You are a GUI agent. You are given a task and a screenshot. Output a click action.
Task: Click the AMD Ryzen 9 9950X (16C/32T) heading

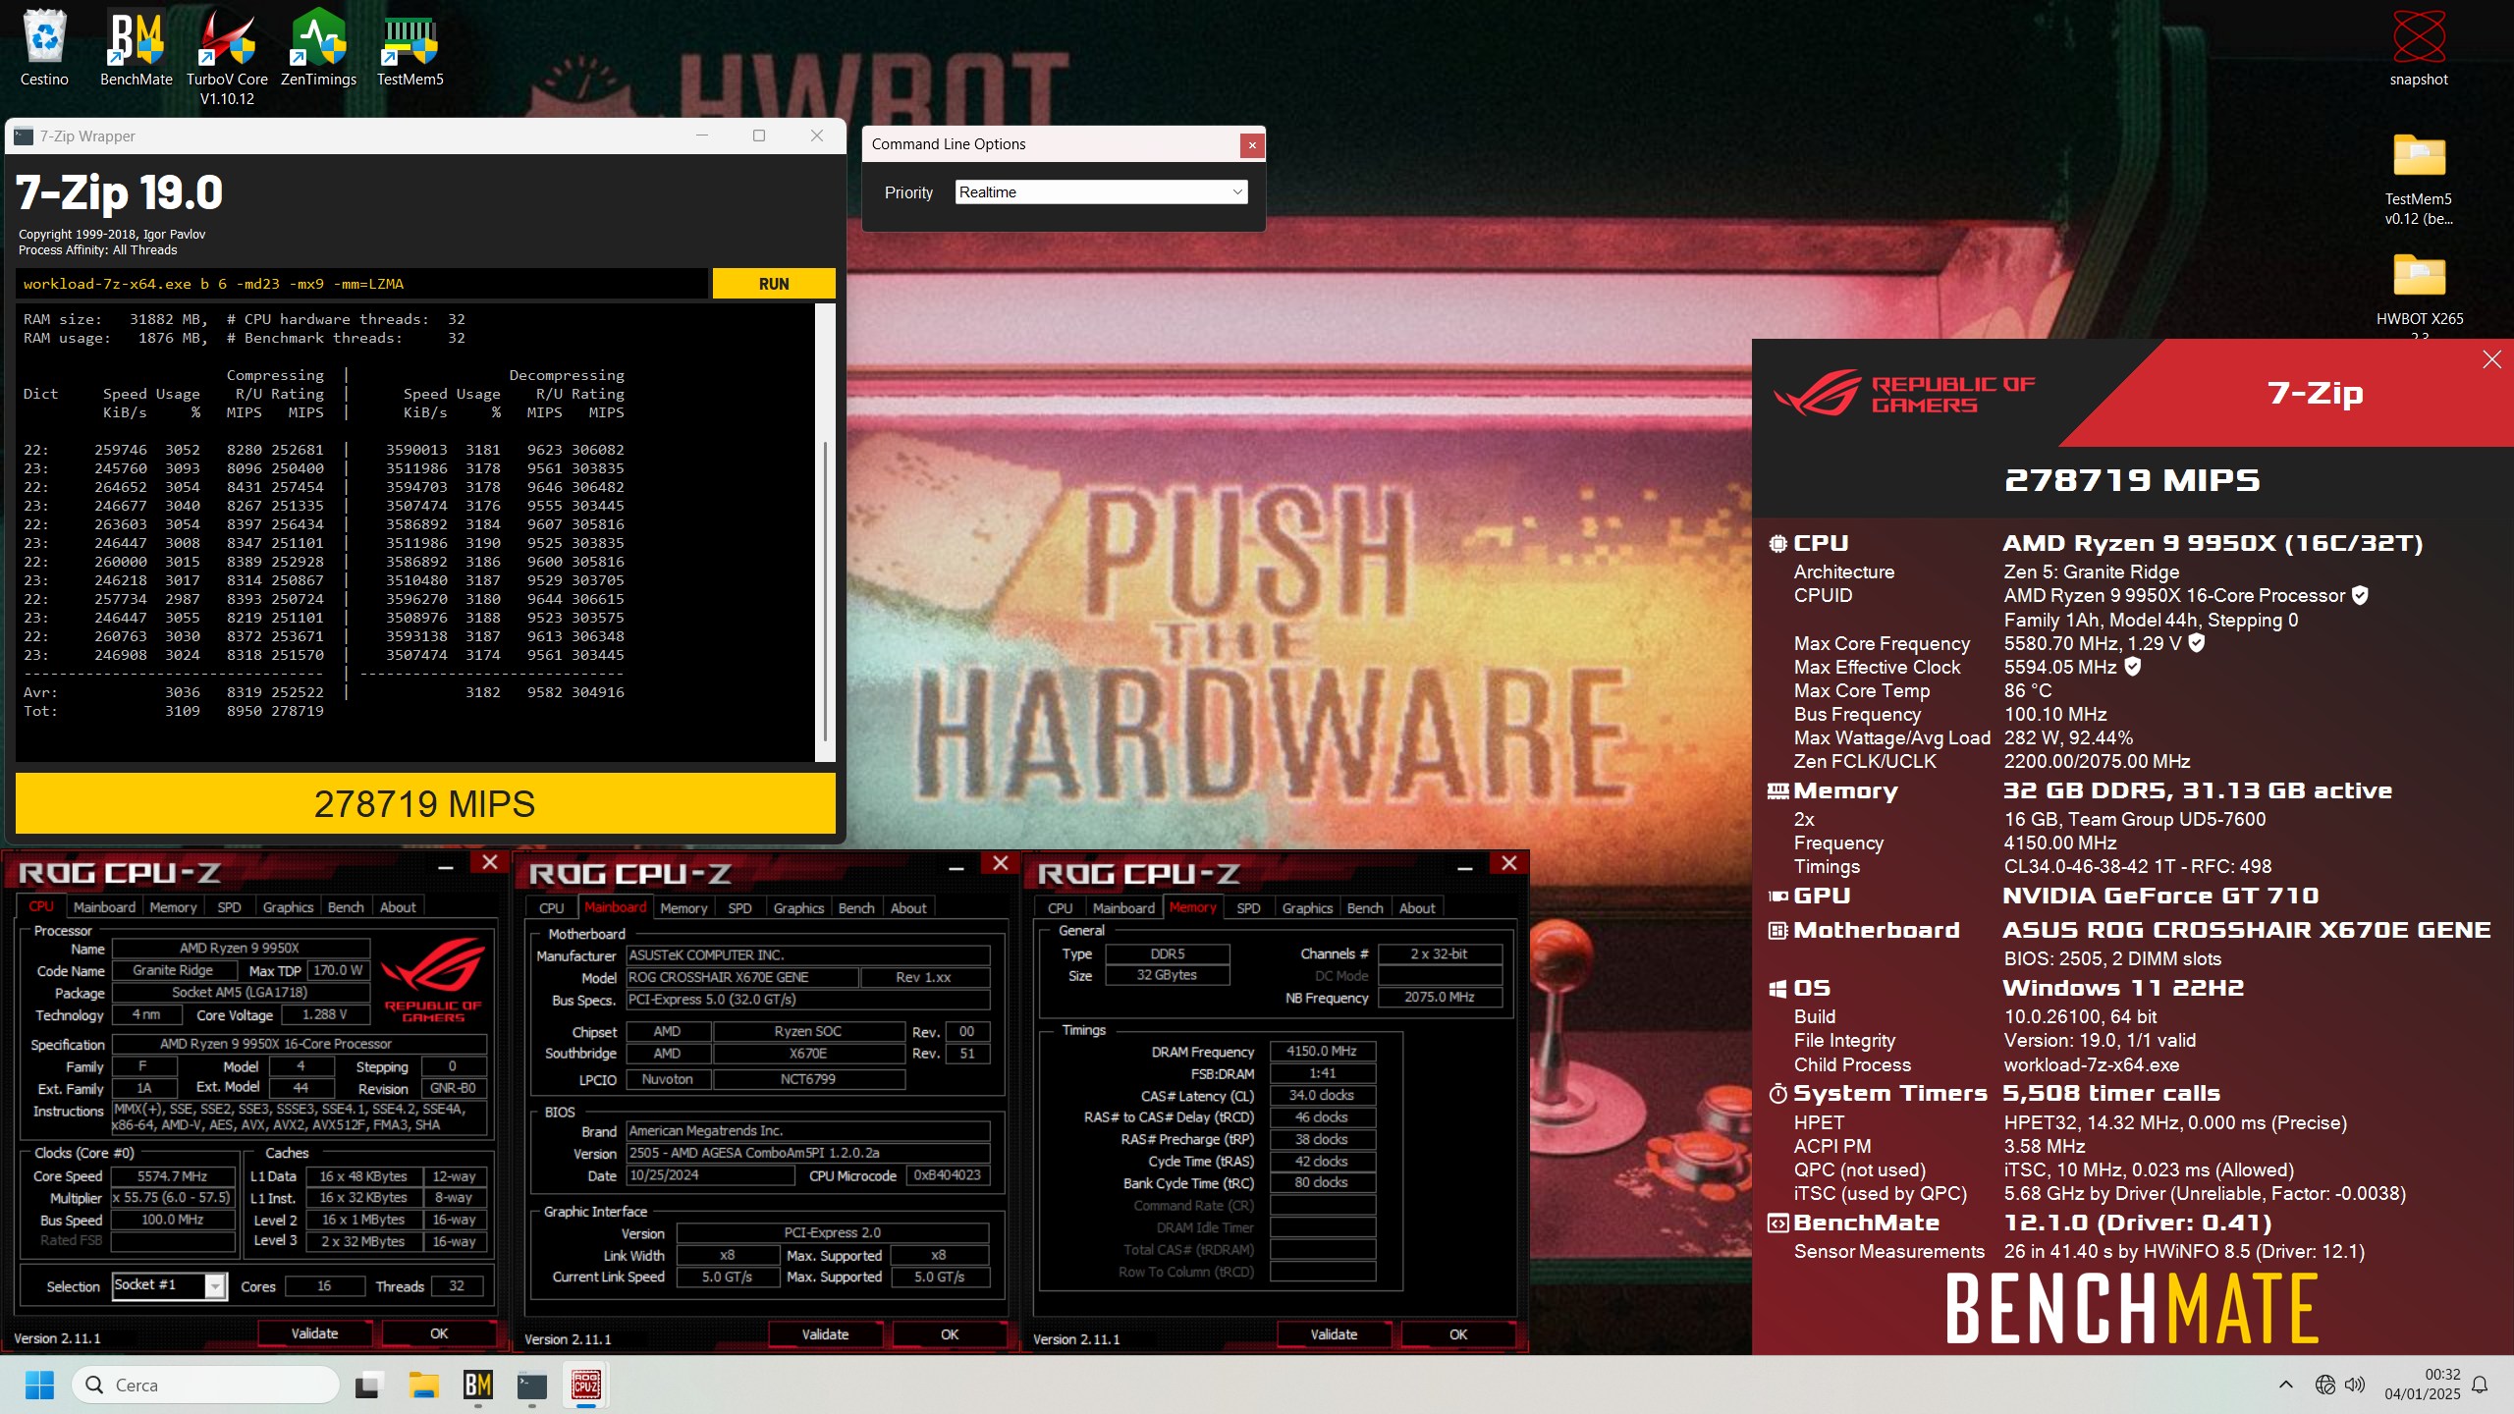(x=2213, y=543)
